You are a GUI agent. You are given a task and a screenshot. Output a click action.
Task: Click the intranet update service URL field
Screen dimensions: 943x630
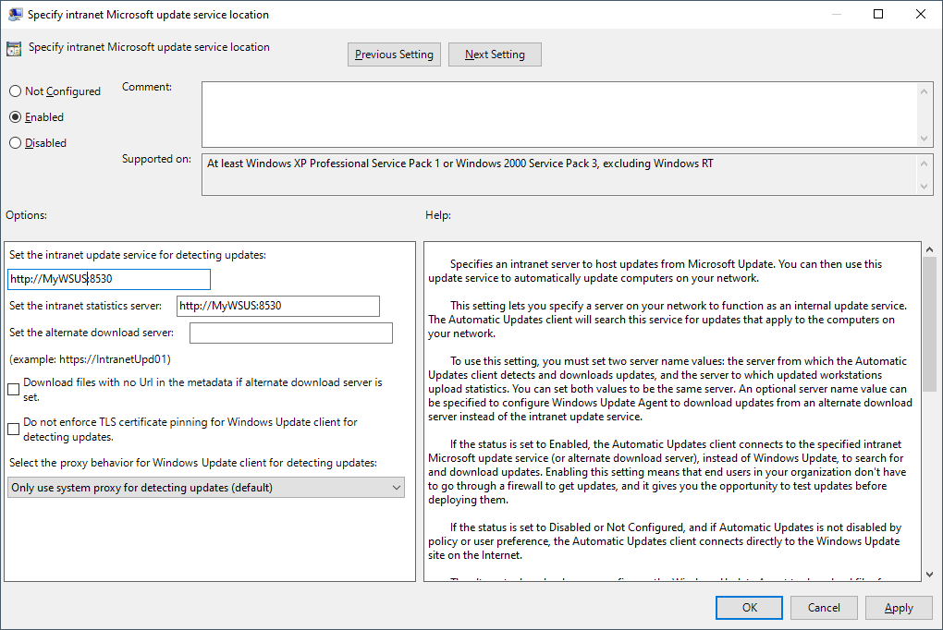(x=109, y=279)
